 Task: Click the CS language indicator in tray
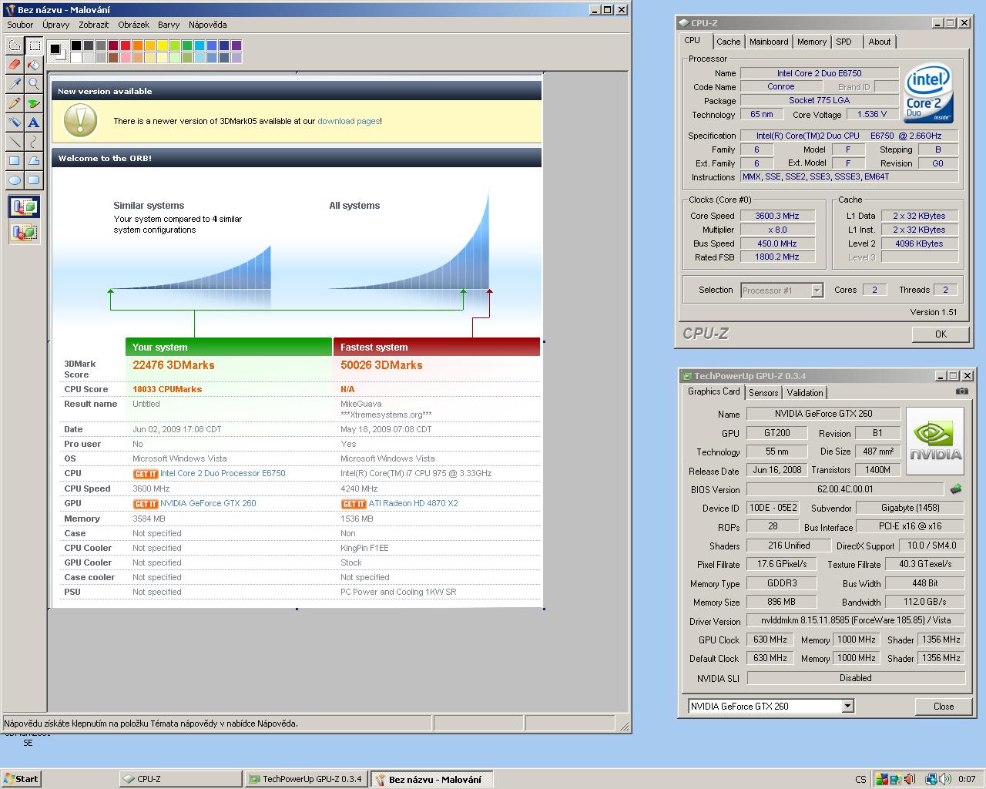coord(860,779)
